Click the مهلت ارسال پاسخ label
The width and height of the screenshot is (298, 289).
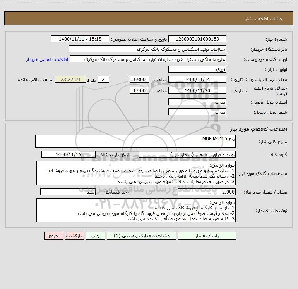(x=268, y=80)
